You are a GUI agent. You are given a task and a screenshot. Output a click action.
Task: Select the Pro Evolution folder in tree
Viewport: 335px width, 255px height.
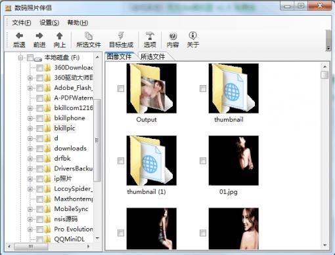coord(74,229)
